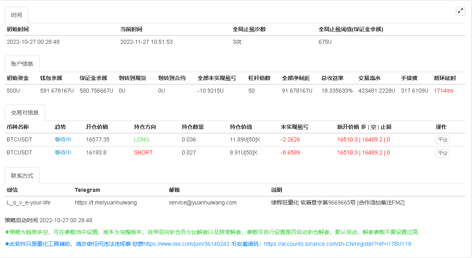The image size is (472, 258).
Task: Click the 总收益率 value 18.335633%
Action: tap(337, 91)
